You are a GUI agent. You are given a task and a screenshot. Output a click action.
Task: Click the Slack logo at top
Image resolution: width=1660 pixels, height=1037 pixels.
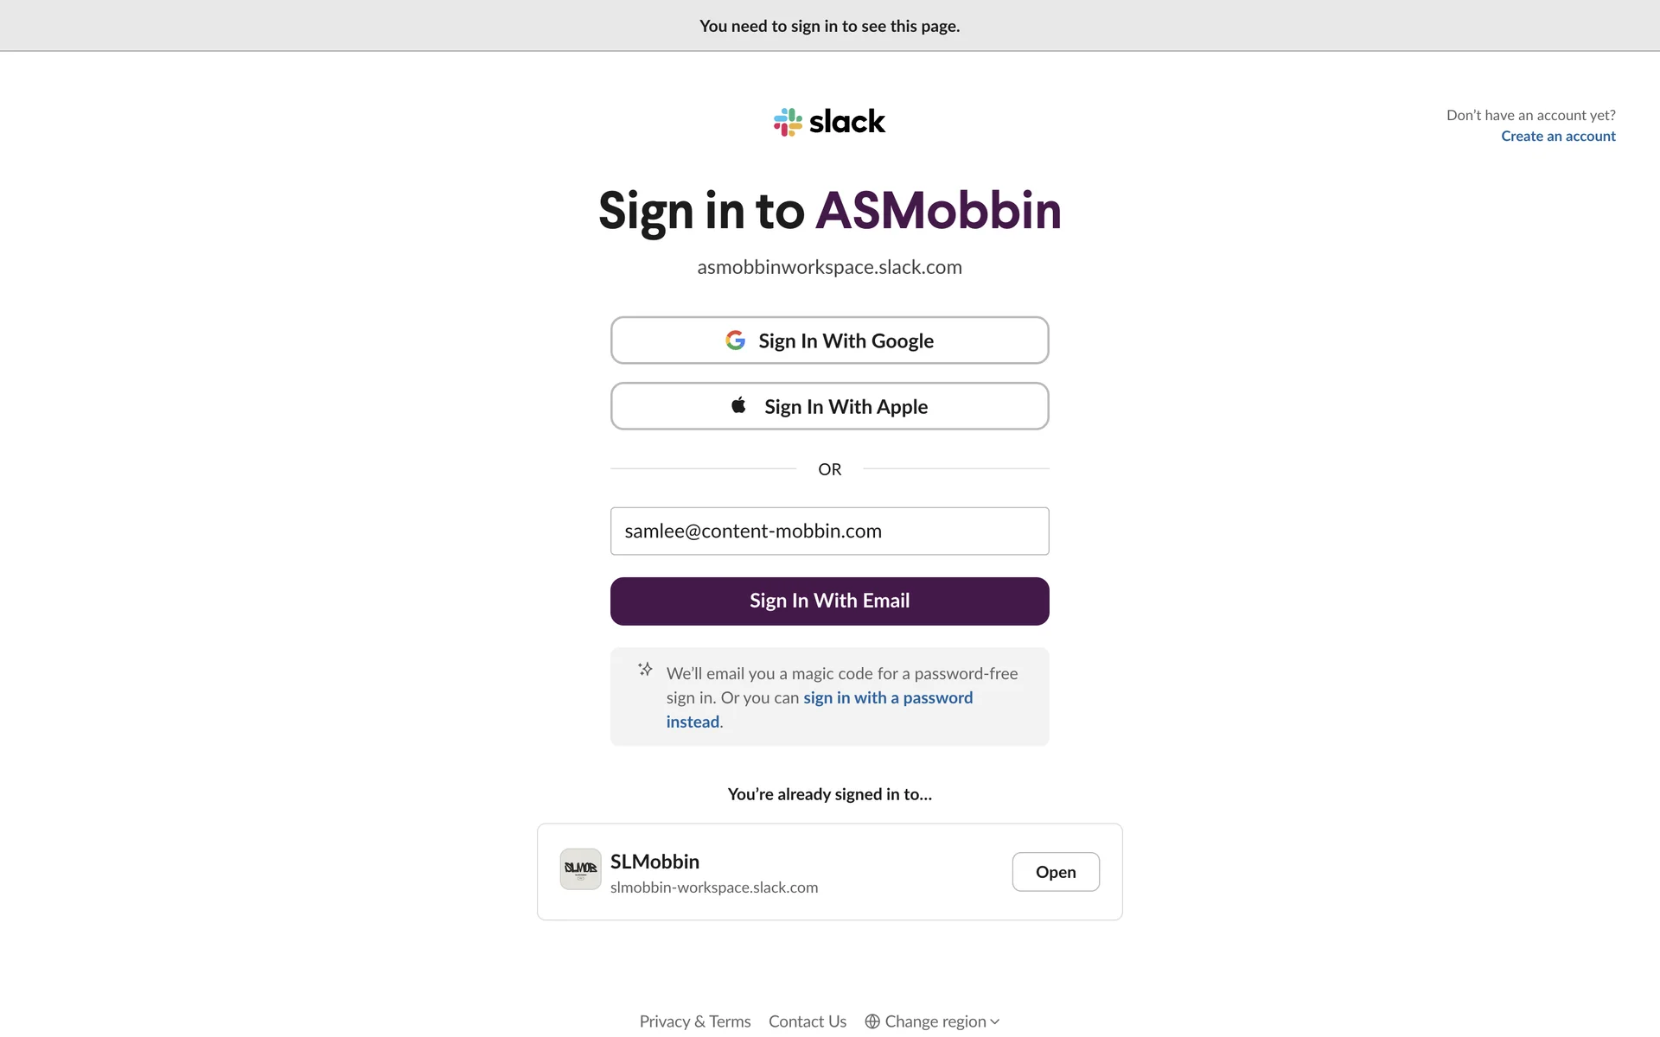coord(829,122)
